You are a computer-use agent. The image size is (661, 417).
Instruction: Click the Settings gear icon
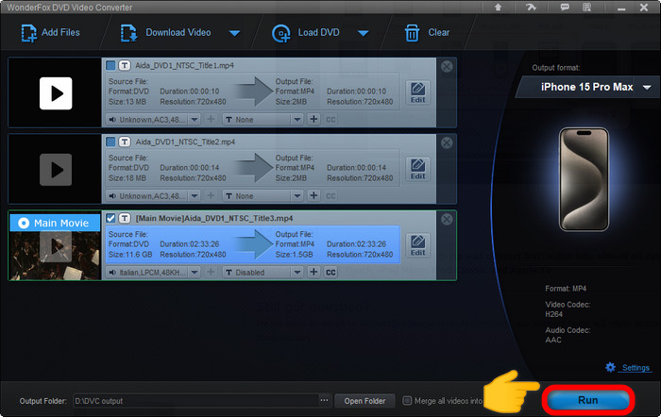point(610,367)
